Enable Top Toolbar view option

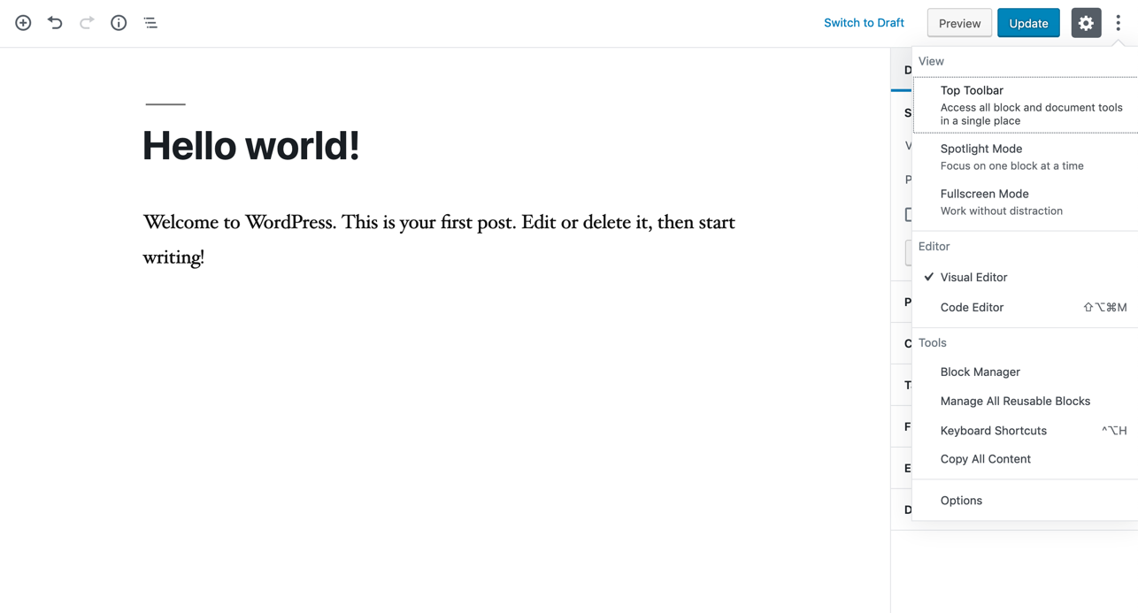coord(1026,104)
